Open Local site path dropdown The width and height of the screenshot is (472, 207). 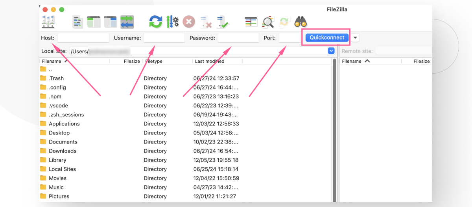[x=331, y=51]
